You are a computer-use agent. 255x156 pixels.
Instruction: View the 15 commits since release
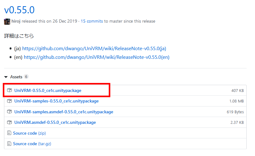(92, 21)
